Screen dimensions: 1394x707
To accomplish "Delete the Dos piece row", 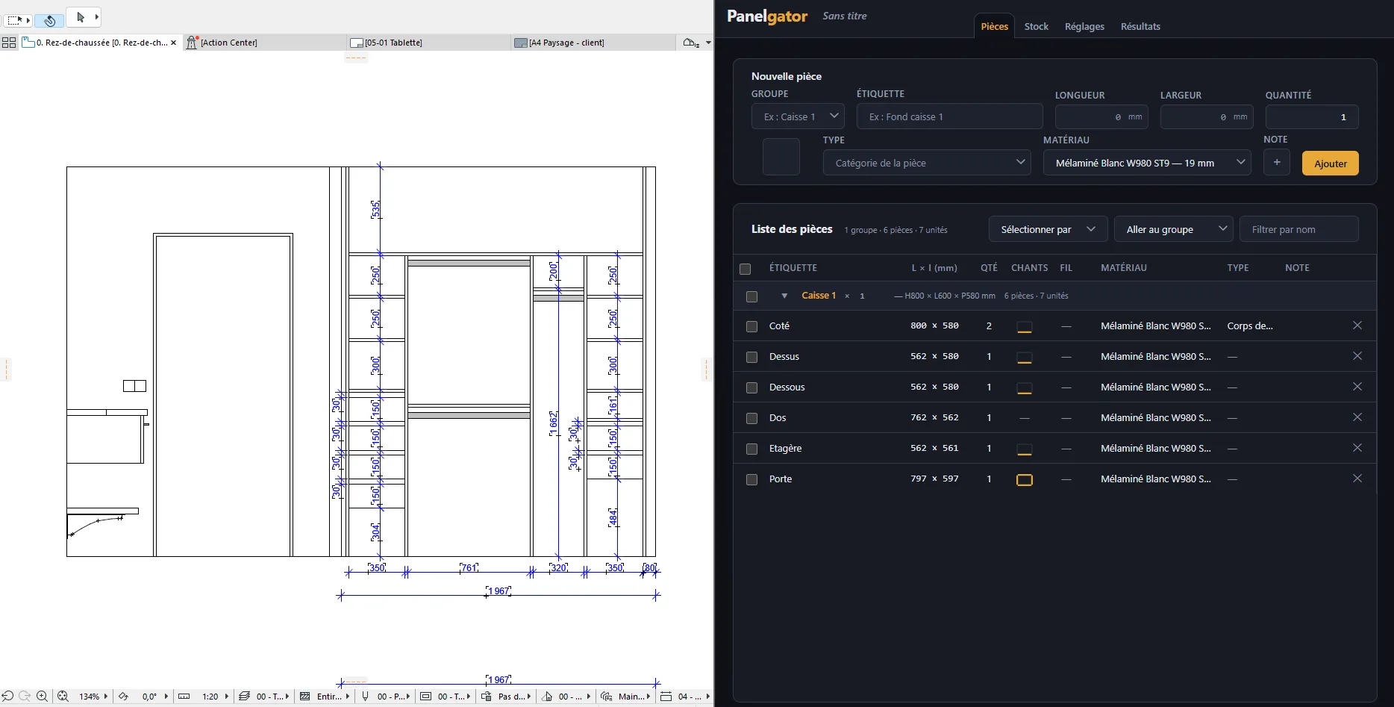I will coord(1357,417).
